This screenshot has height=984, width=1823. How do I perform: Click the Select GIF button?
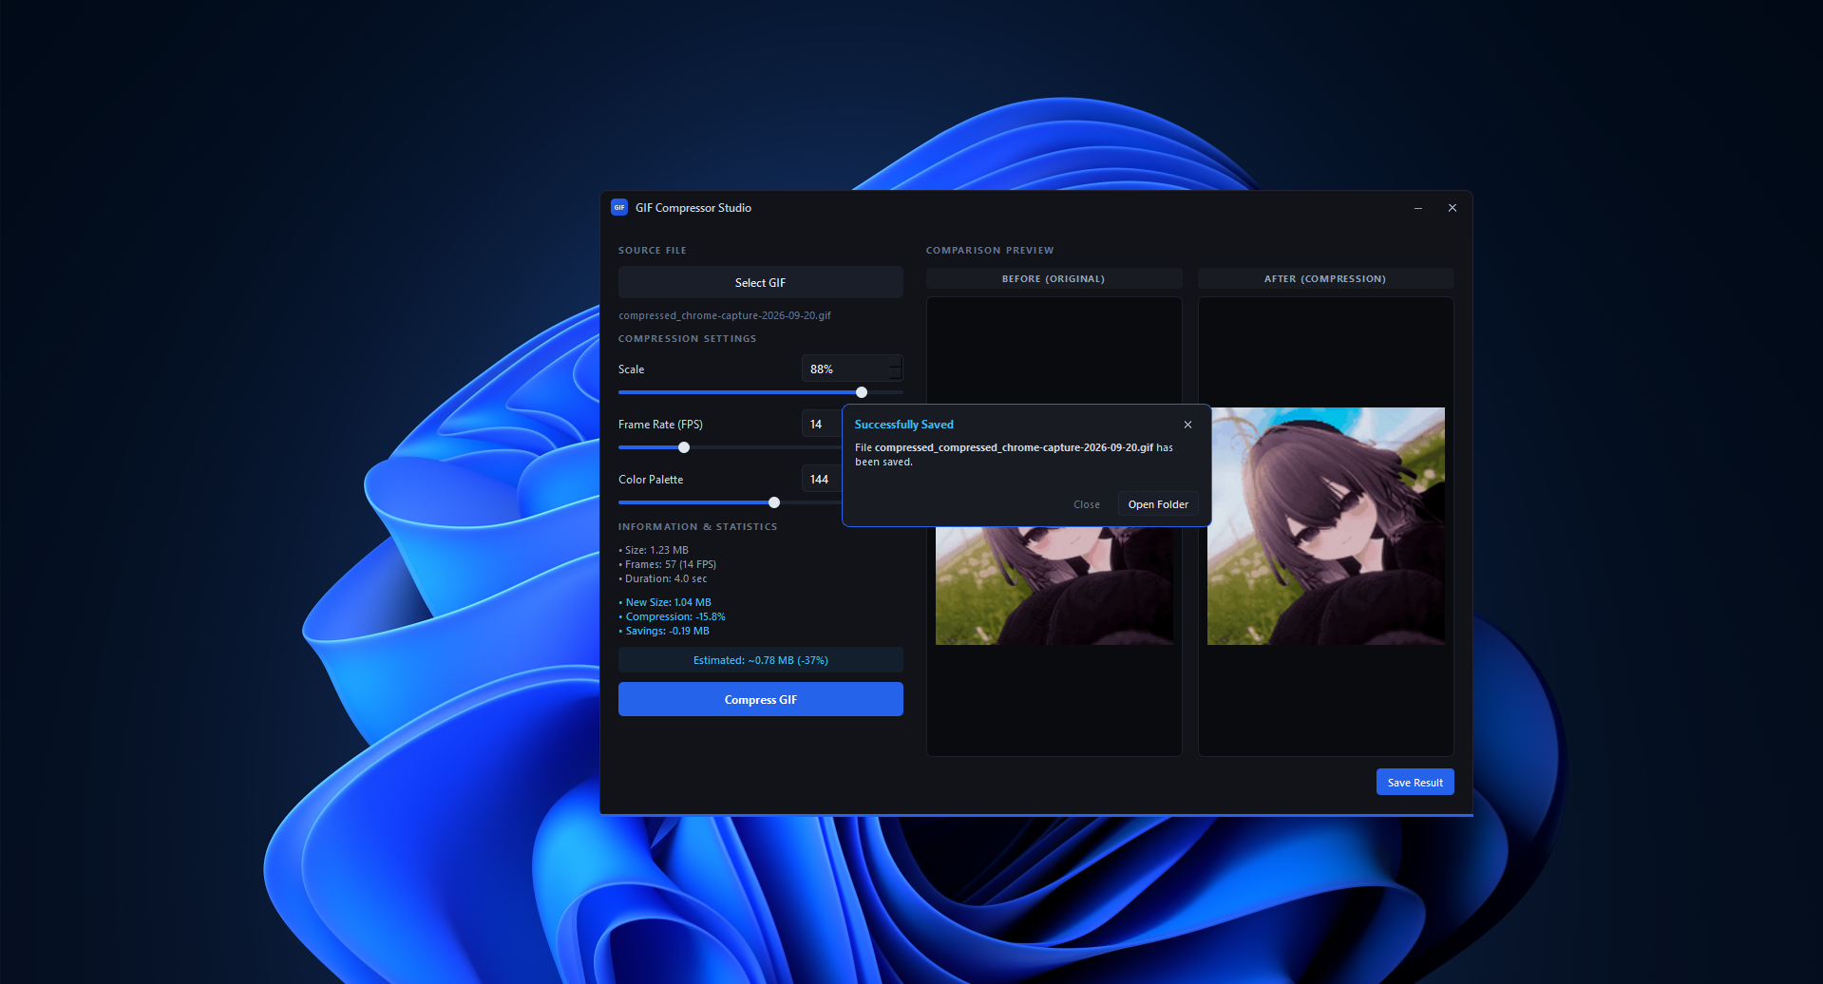[760, 282]
